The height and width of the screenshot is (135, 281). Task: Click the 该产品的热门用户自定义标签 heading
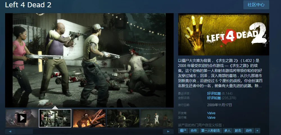tap(201, 125)
